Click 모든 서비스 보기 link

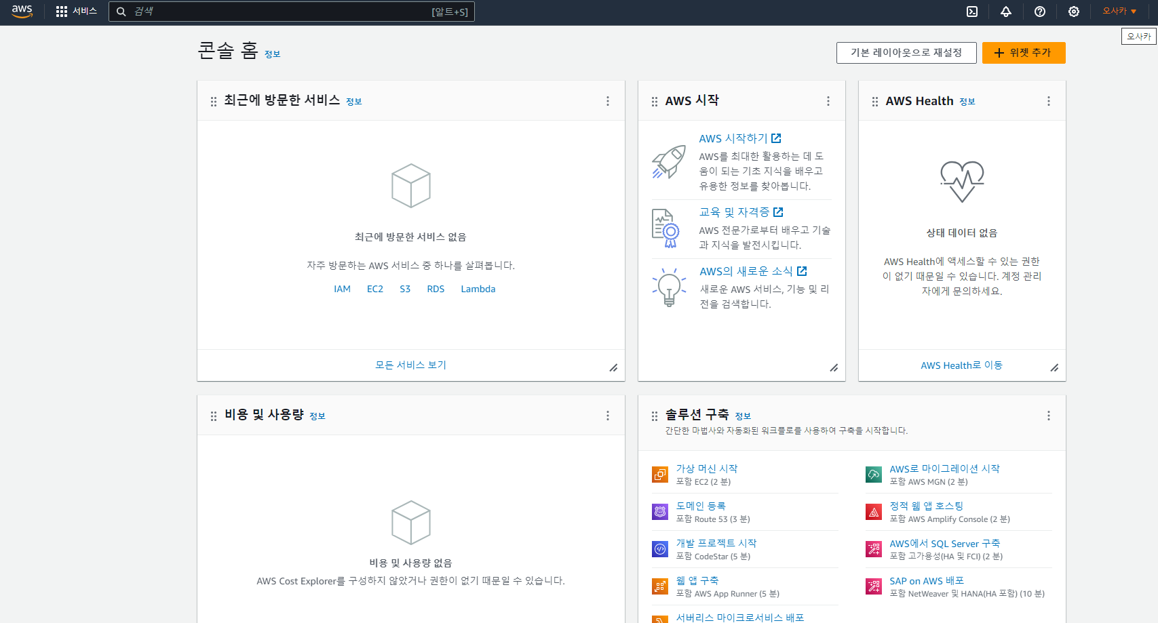[x=411, y=365]
